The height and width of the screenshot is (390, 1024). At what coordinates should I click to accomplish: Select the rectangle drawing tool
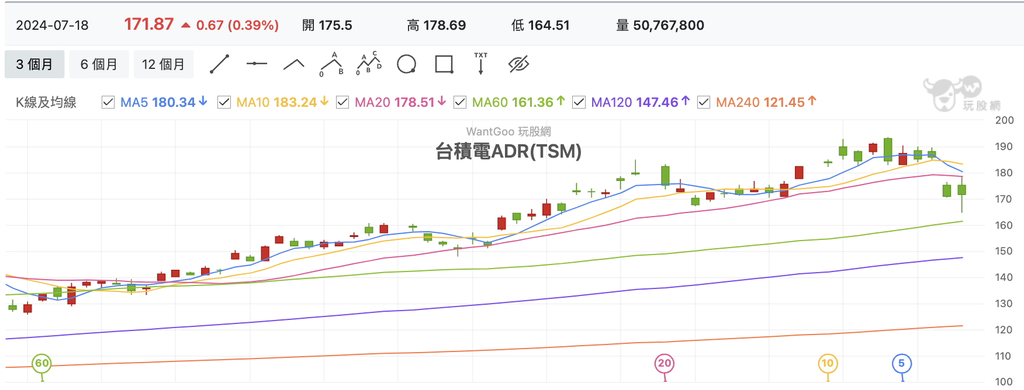pyautogui.click(x=444, y=64)
